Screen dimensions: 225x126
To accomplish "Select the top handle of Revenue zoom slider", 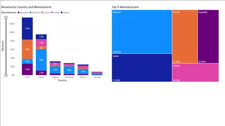I will coord(6,17).
